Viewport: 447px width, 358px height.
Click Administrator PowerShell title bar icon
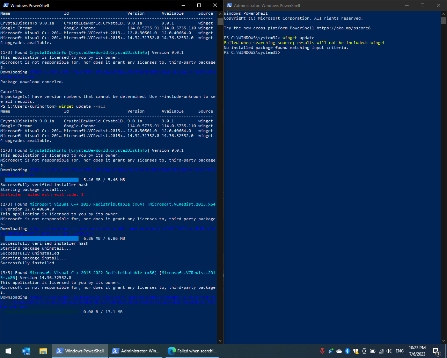pos(229,5)
